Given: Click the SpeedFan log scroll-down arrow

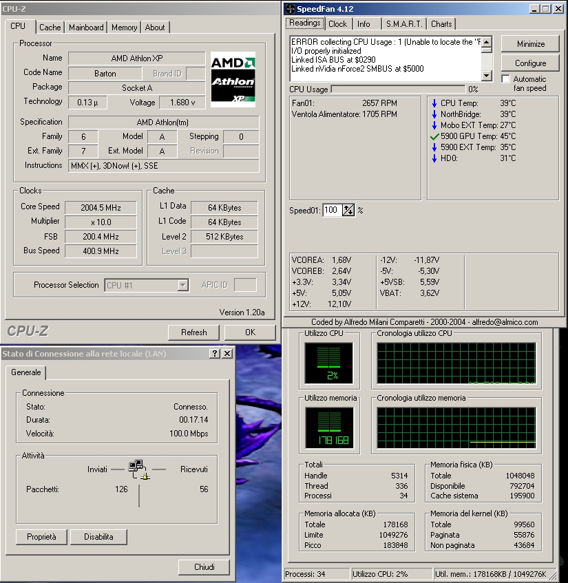Looking at the screenshot, I should point(487,75).
